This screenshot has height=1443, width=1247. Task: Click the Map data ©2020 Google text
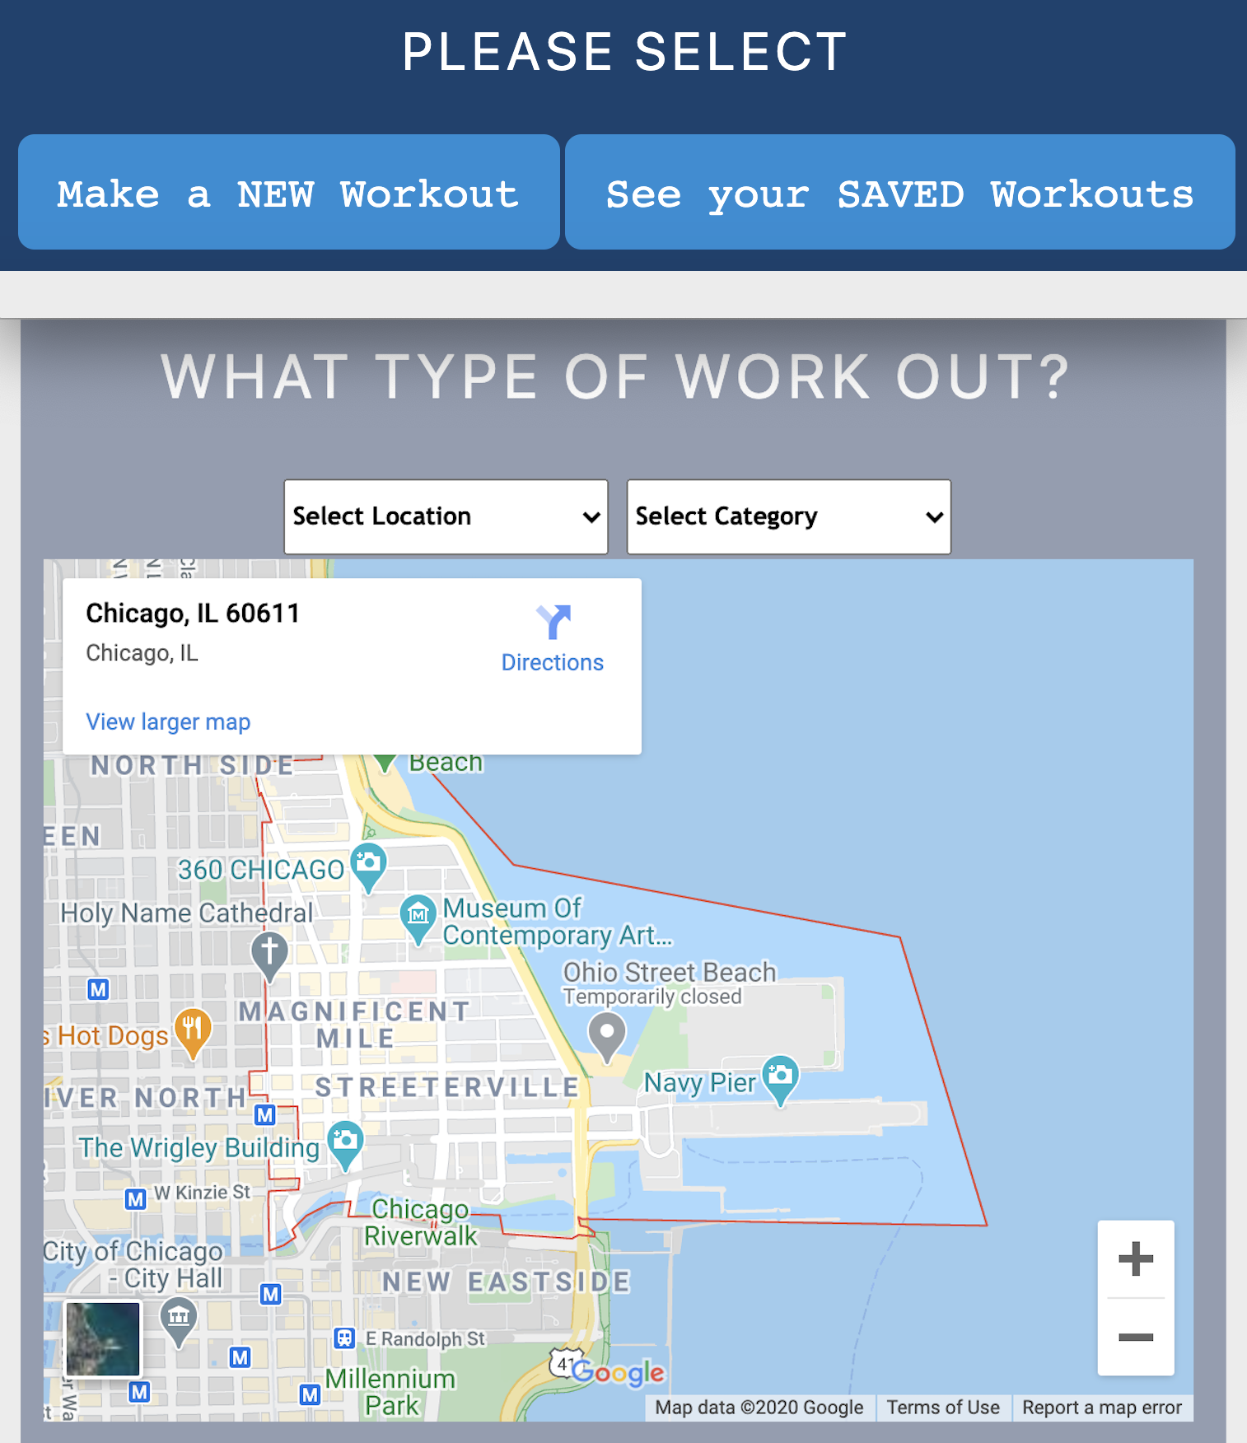tap(759, 1408)
